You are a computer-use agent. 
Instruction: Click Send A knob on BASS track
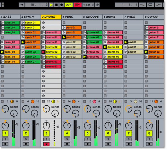(5, 109)
